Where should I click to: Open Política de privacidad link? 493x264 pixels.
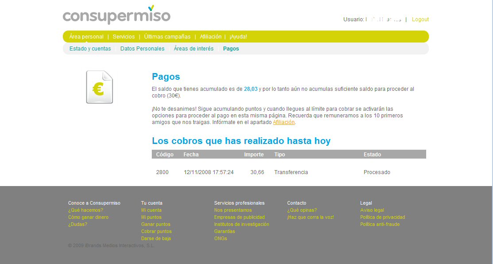click(383, 217)
